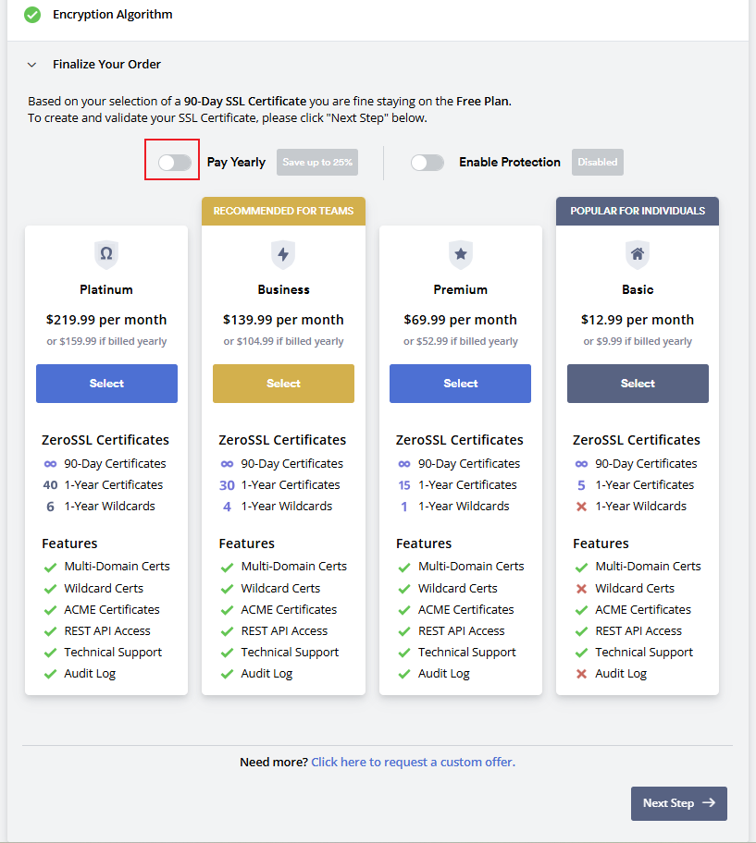
Task: Toggle the red X on Basic Audit Log
Action: pos(579,673)
